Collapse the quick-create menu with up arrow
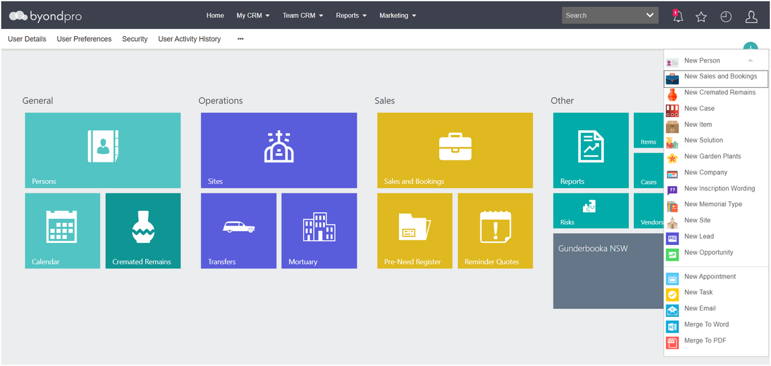Image resolution: width=771 pixels, height=366 pixels. point(750,60)
